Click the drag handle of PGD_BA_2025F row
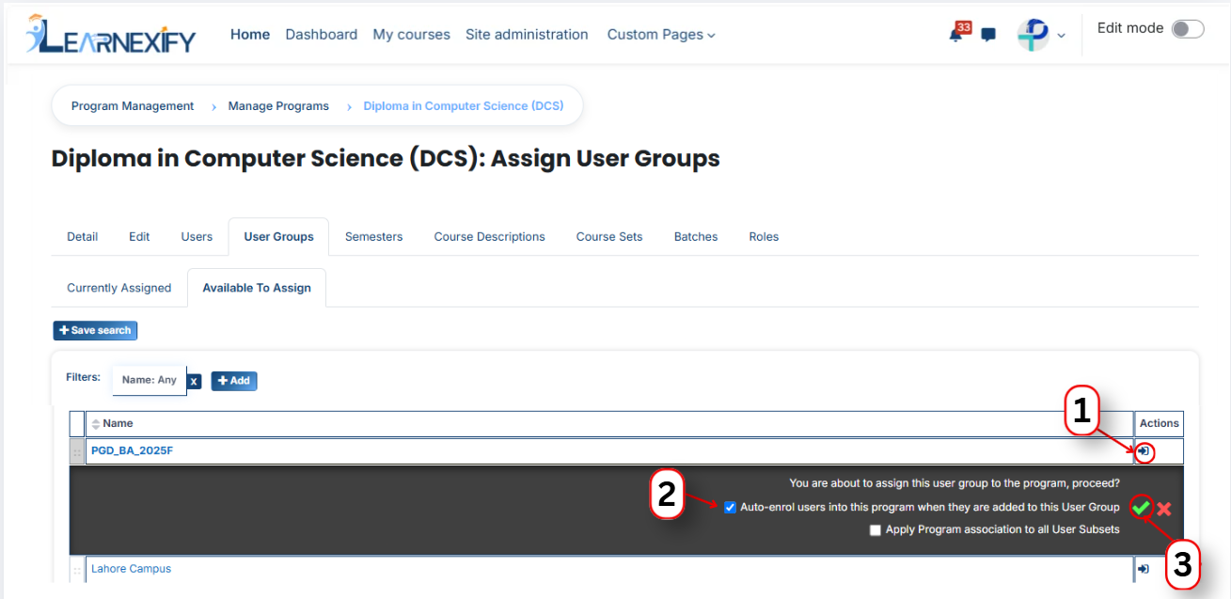1231x599 pixels. pyautogui.click(x=77, y=451)
